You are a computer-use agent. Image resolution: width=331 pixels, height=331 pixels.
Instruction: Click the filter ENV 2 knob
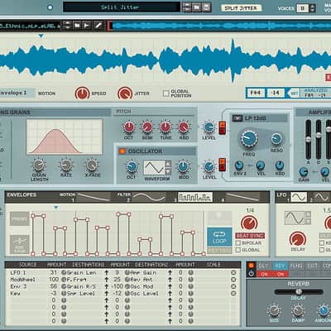[x=239, y=165]
